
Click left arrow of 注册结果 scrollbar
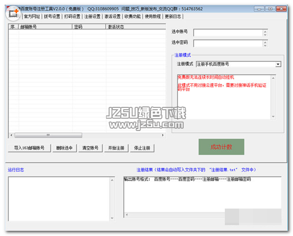click(x=127, y=215)
